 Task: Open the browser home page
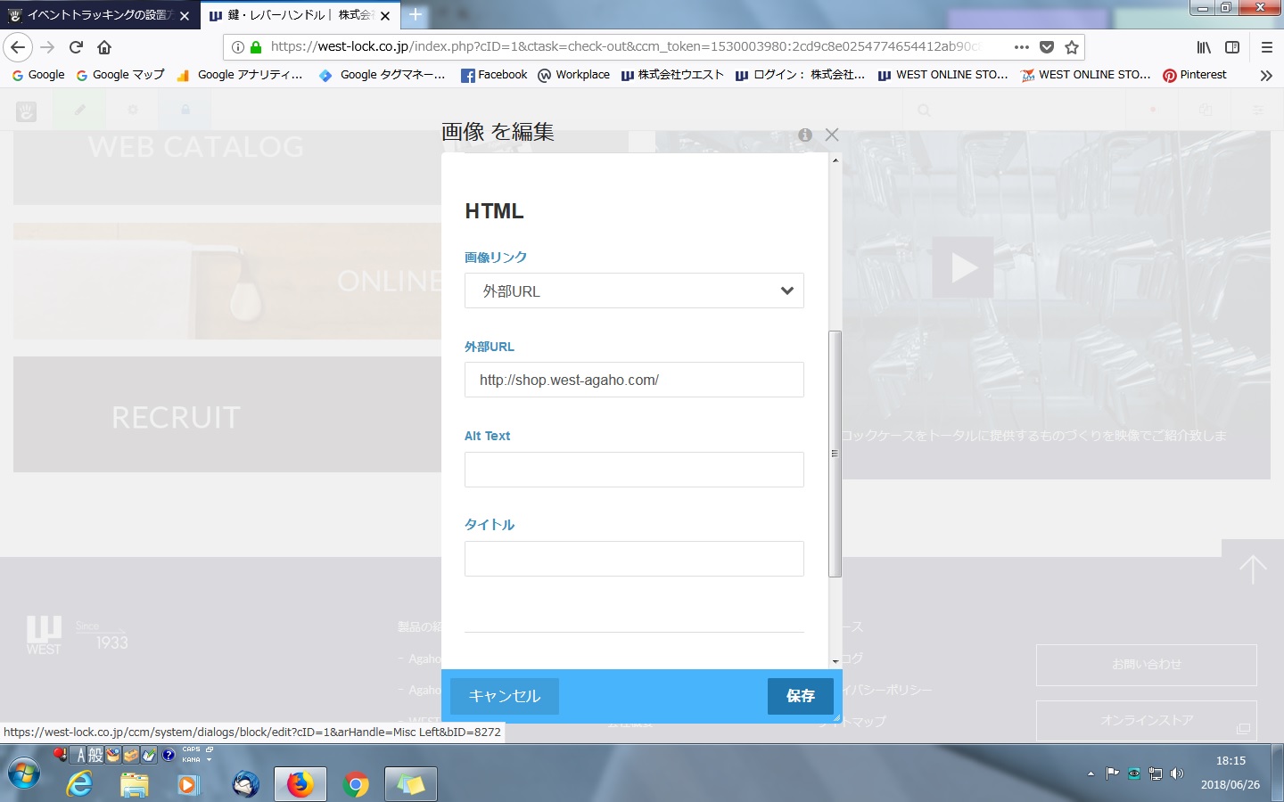104,47
